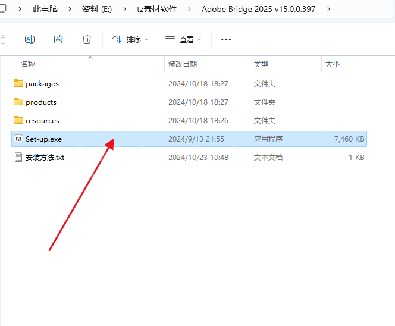Click the 安装方法.txt document icon
Image resolution: width=395 pixels, height=326 pixels.
pos(18,157)
